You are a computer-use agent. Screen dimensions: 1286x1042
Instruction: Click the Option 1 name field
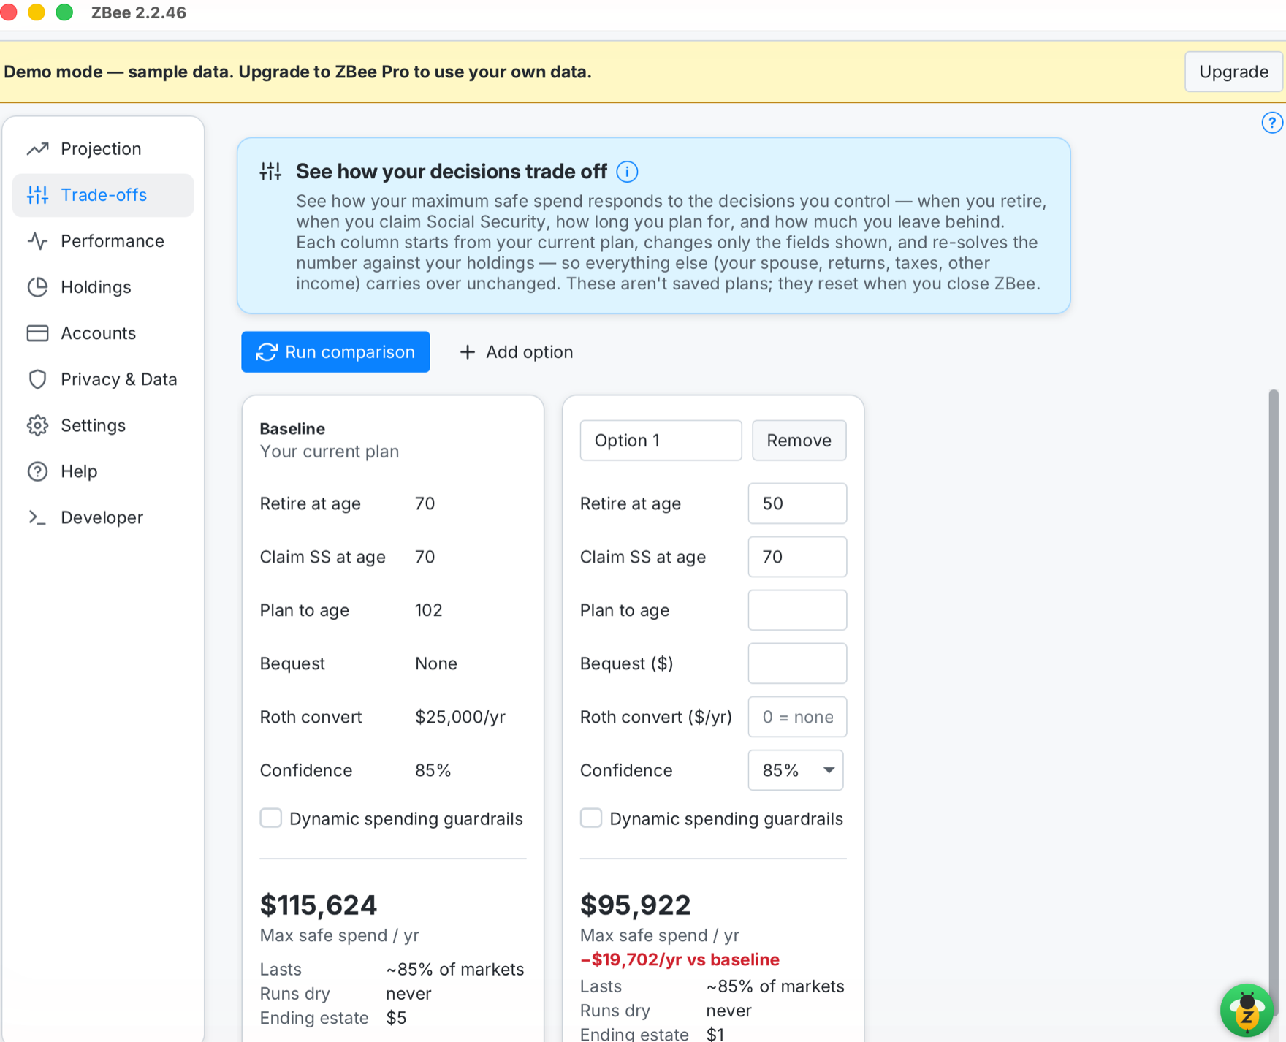click(661, 441)
